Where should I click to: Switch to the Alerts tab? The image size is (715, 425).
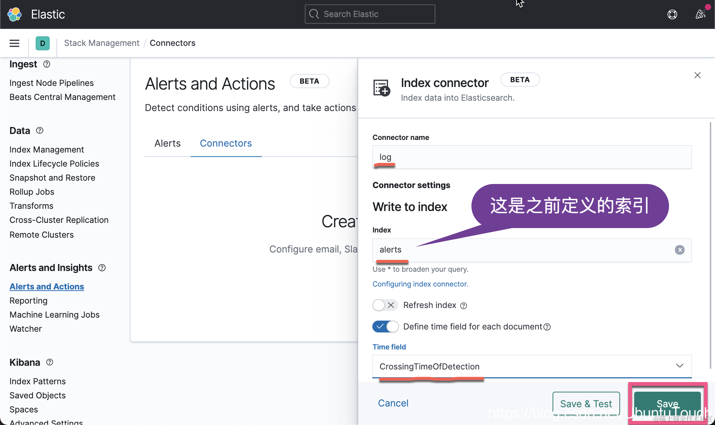pos(167,143)
